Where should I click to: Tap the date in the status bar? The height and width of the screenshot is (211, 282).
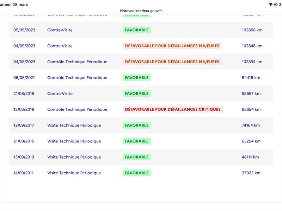coord(14,5)
